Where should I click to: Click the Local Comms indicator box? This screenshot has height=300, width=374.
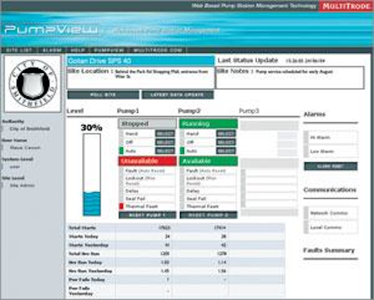[306, 227]
